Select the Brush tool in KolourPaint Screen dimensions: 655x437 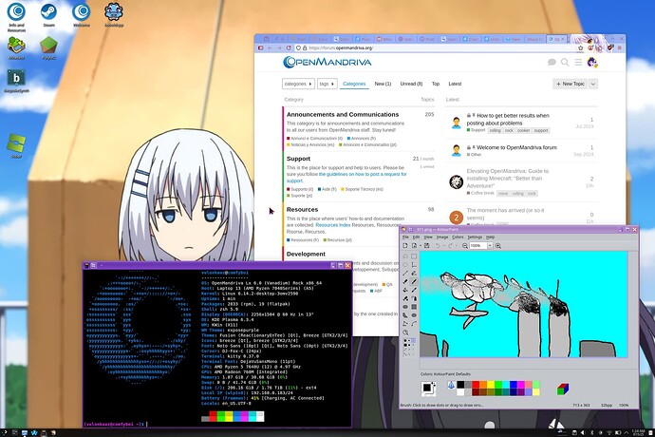click(x=414, y=281)
